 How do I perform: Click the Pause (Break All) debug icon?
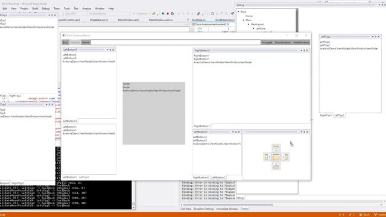point(163,13)
